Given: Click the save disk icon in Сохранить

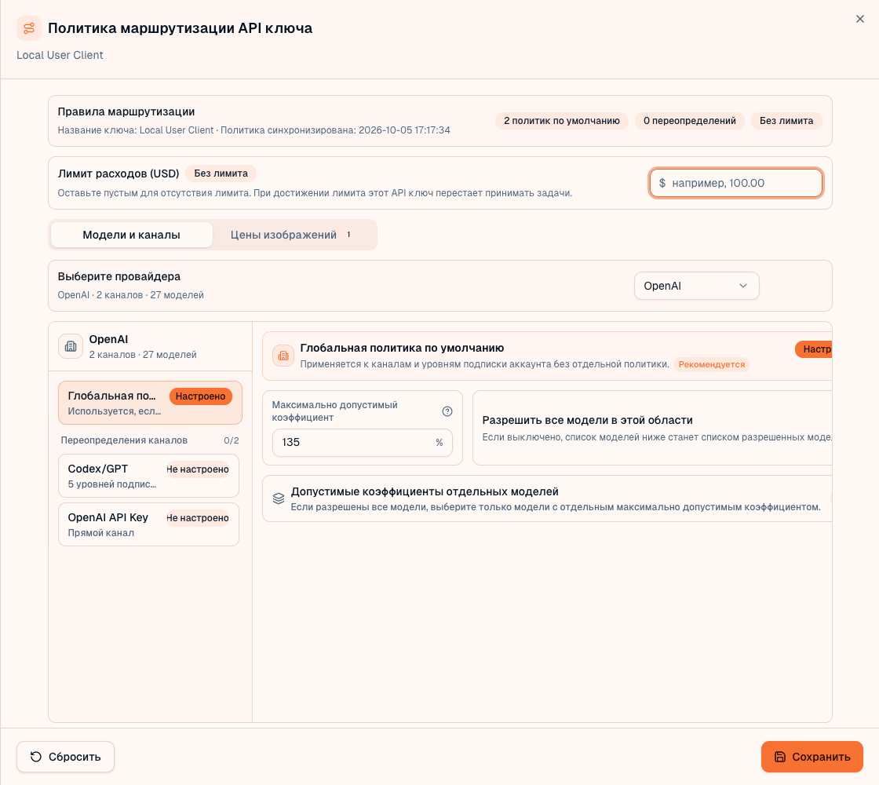Looking at the screenshot, I should point(780,757).
